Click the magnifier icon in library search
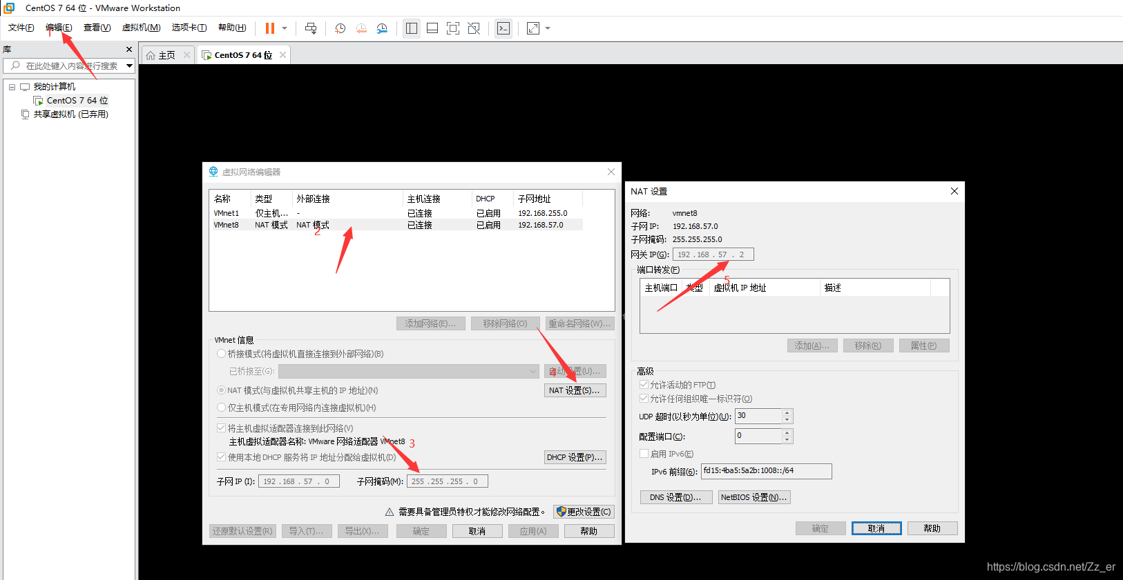This screenshot has height=580, width=1123. pos(15,66)
